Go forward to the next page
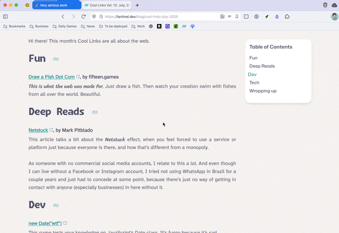The width and height of the screenshot is (339, 233). click(x=73, y=17)
